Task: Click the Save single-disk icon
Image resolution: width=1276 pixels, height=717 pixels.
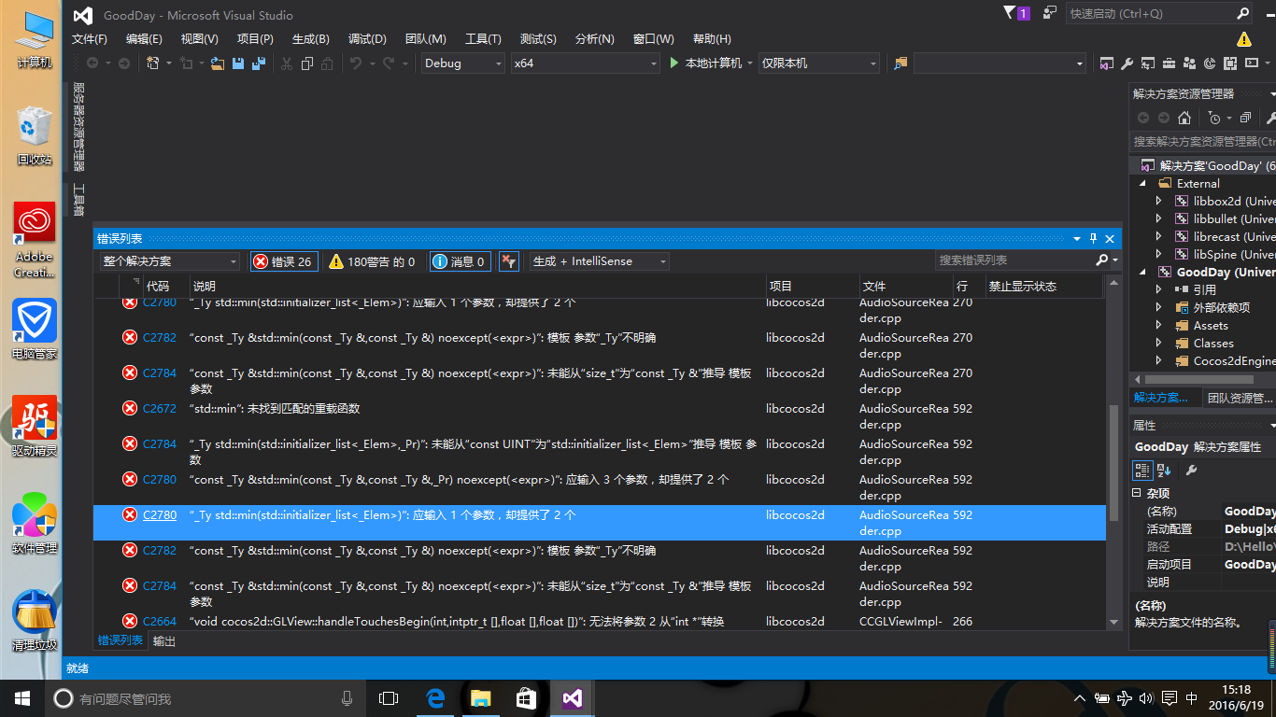Action: click(x=238, y=63)
